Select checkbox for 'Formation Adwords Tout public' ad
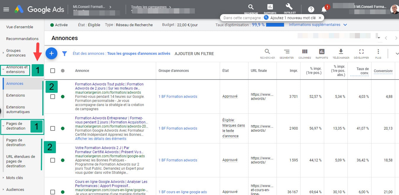Image resolution: width=399 pixels, height=195 pixels. [x=53, y=97]
